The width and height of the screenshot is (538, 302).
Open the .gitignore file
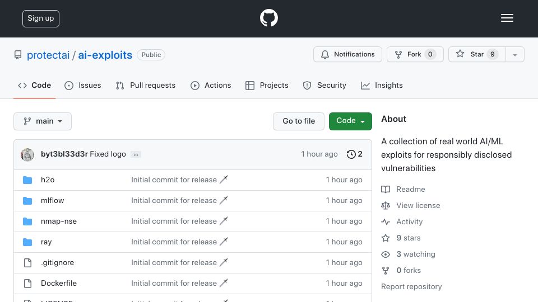57,263
